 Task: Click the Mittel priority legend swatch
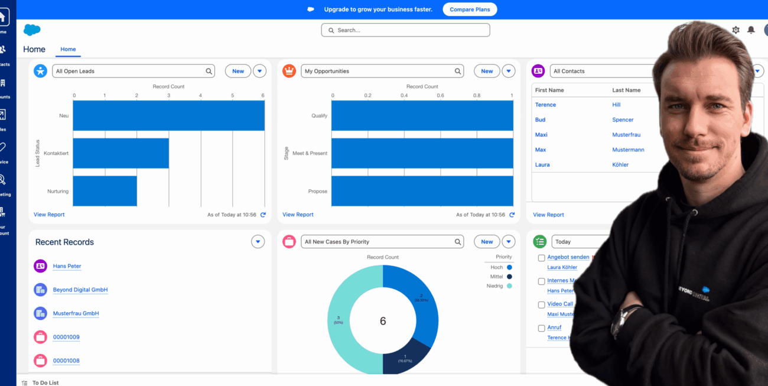pos(509,277)
